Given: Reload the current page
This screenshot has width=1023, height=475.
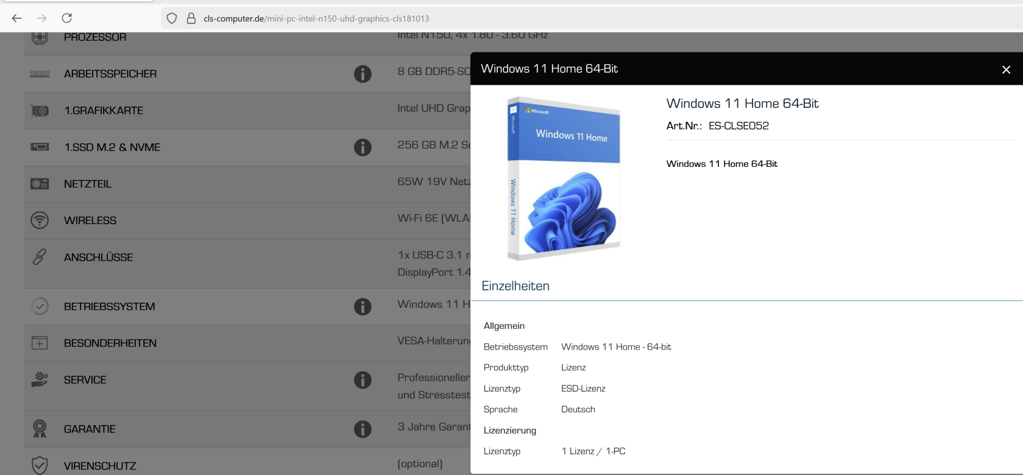Looking at the screenshot, I should (67, 18).
